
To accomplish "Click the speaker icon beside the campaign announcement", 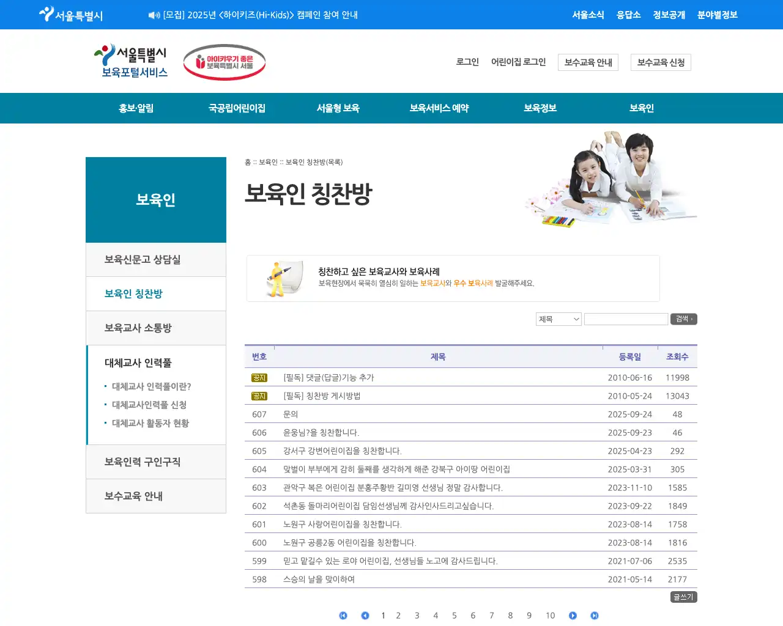I will tap(153, 15).
